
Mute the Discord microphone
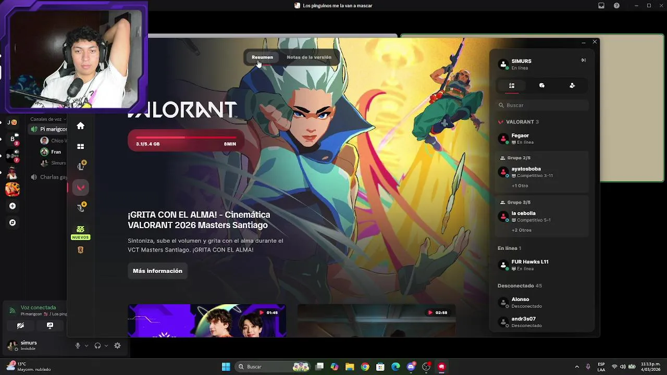point(78,345)
